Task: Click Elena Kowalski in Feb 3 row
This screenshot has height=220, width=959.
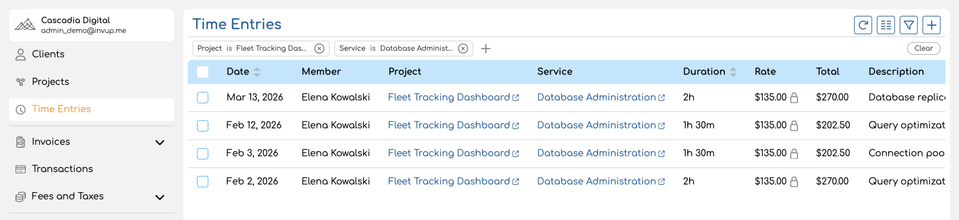Action: pyautogui.click(x=336, y=153)
